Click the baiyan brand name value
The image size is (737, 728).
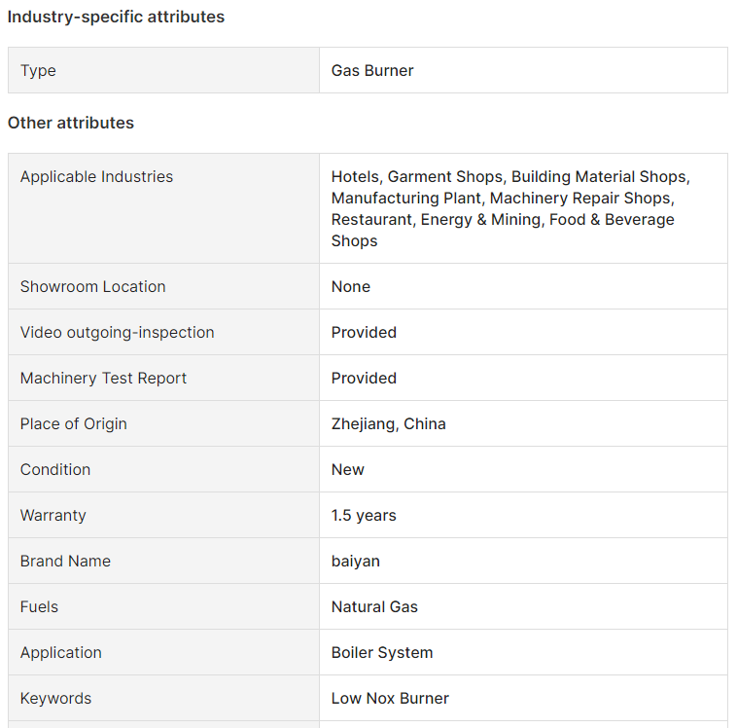click(x=355, y=561)
